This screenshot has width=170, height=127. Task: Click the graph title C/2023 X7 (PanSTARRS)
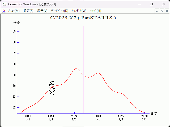(x=83, y=18)
